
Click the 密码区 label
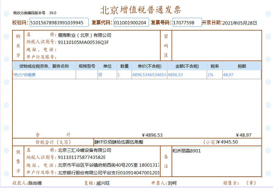pyautogui.click(x=166, y=46)
